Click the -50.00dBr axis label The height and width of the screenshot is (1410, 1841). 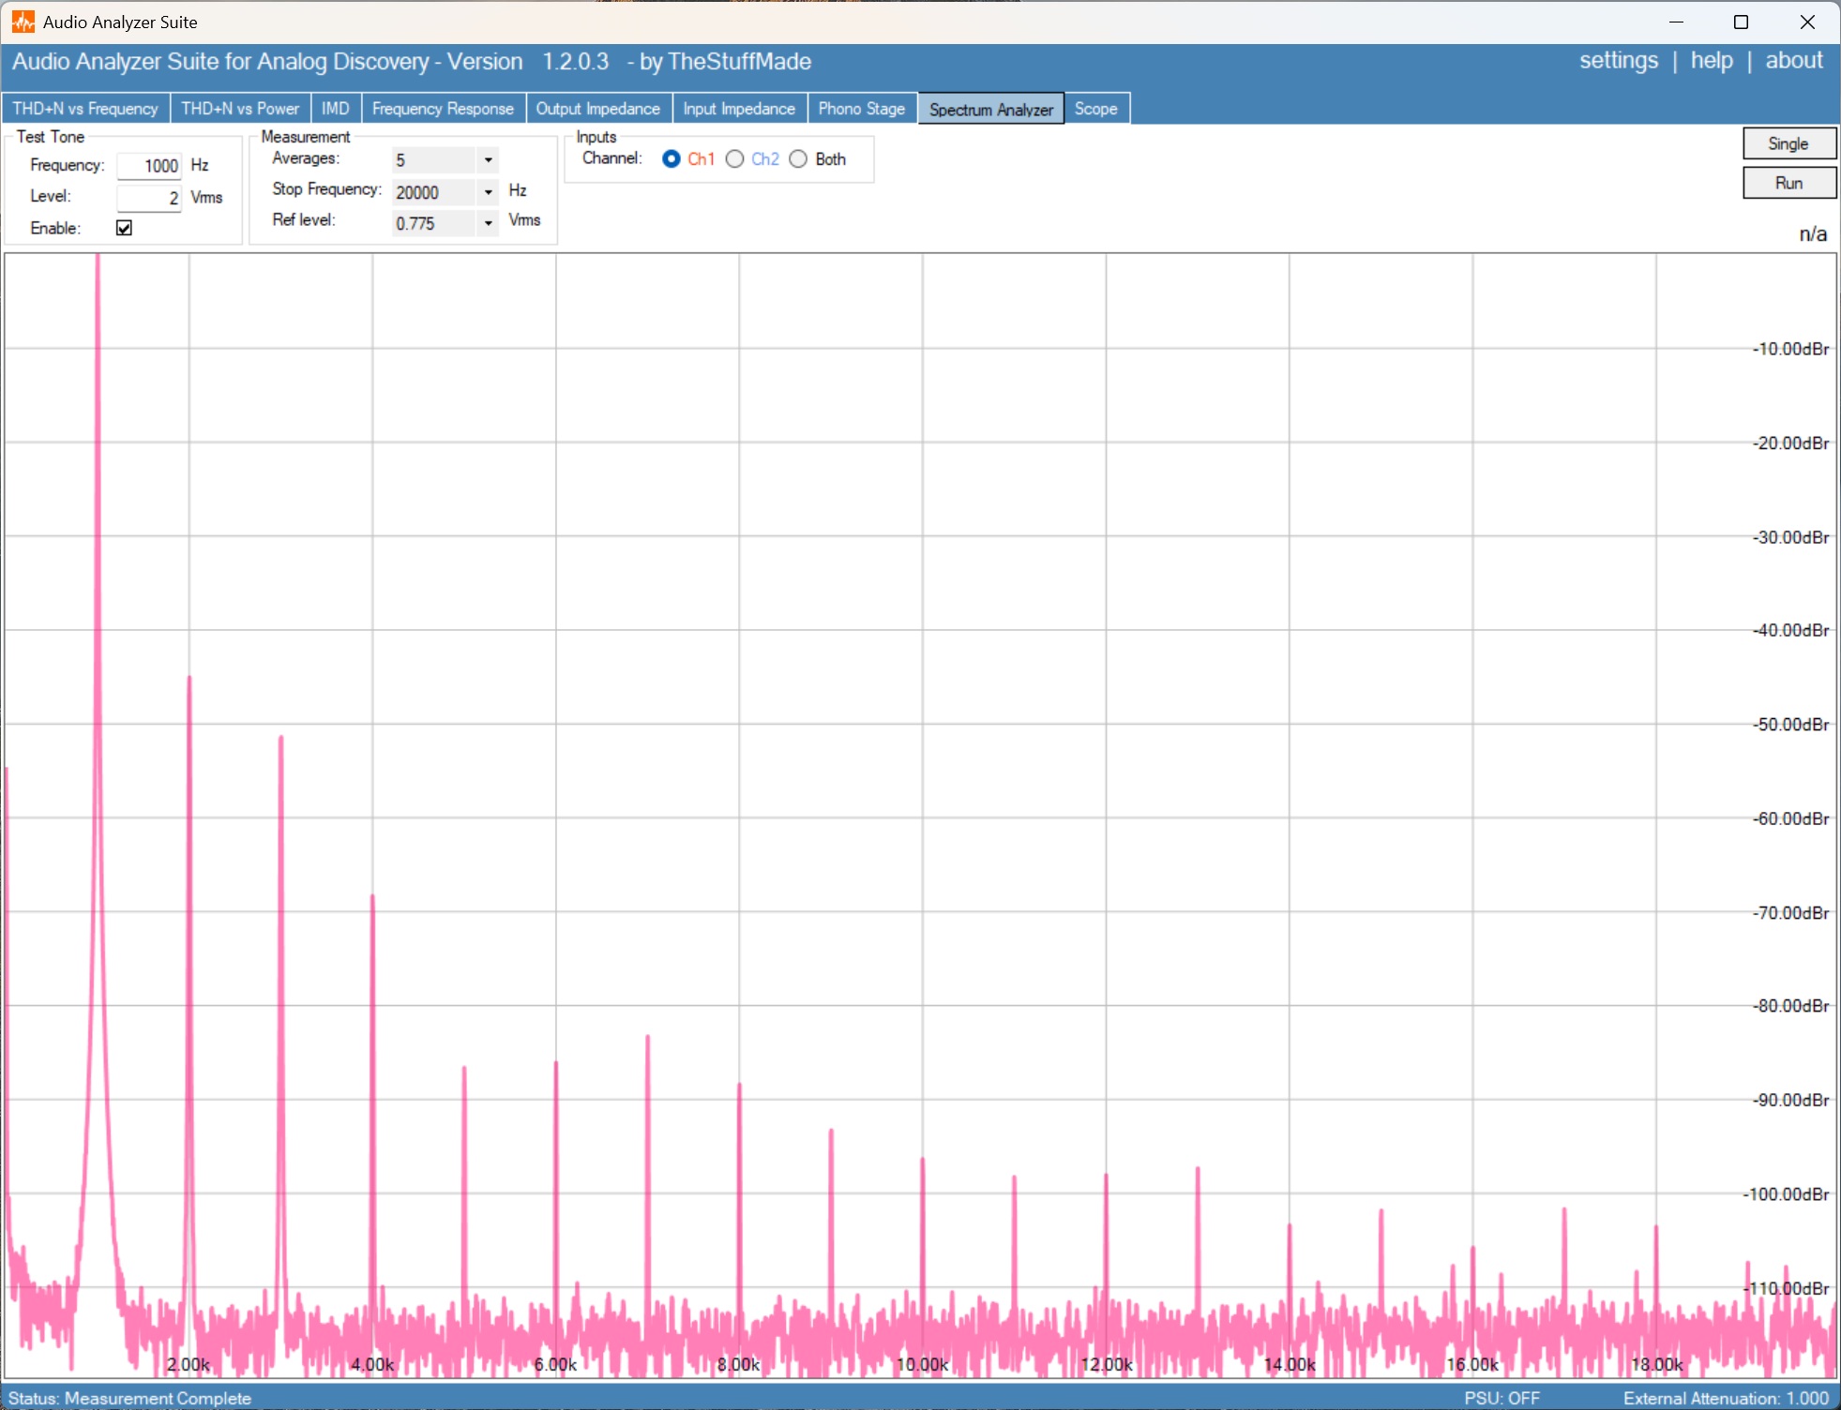coord(1791,725)
